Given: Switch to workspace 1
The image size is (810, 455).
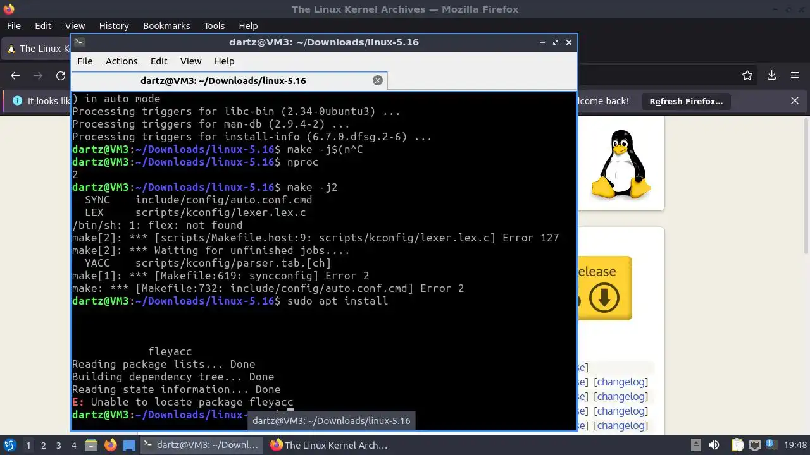Looking at the screenshot, I should 28,446.
